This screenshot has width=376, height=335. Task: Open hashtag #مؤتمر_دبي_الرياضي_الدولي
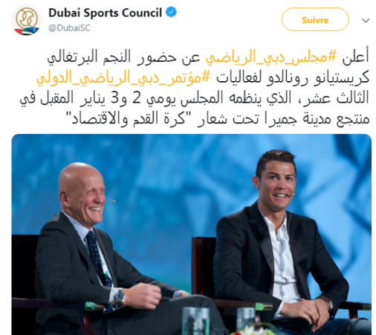123,77
